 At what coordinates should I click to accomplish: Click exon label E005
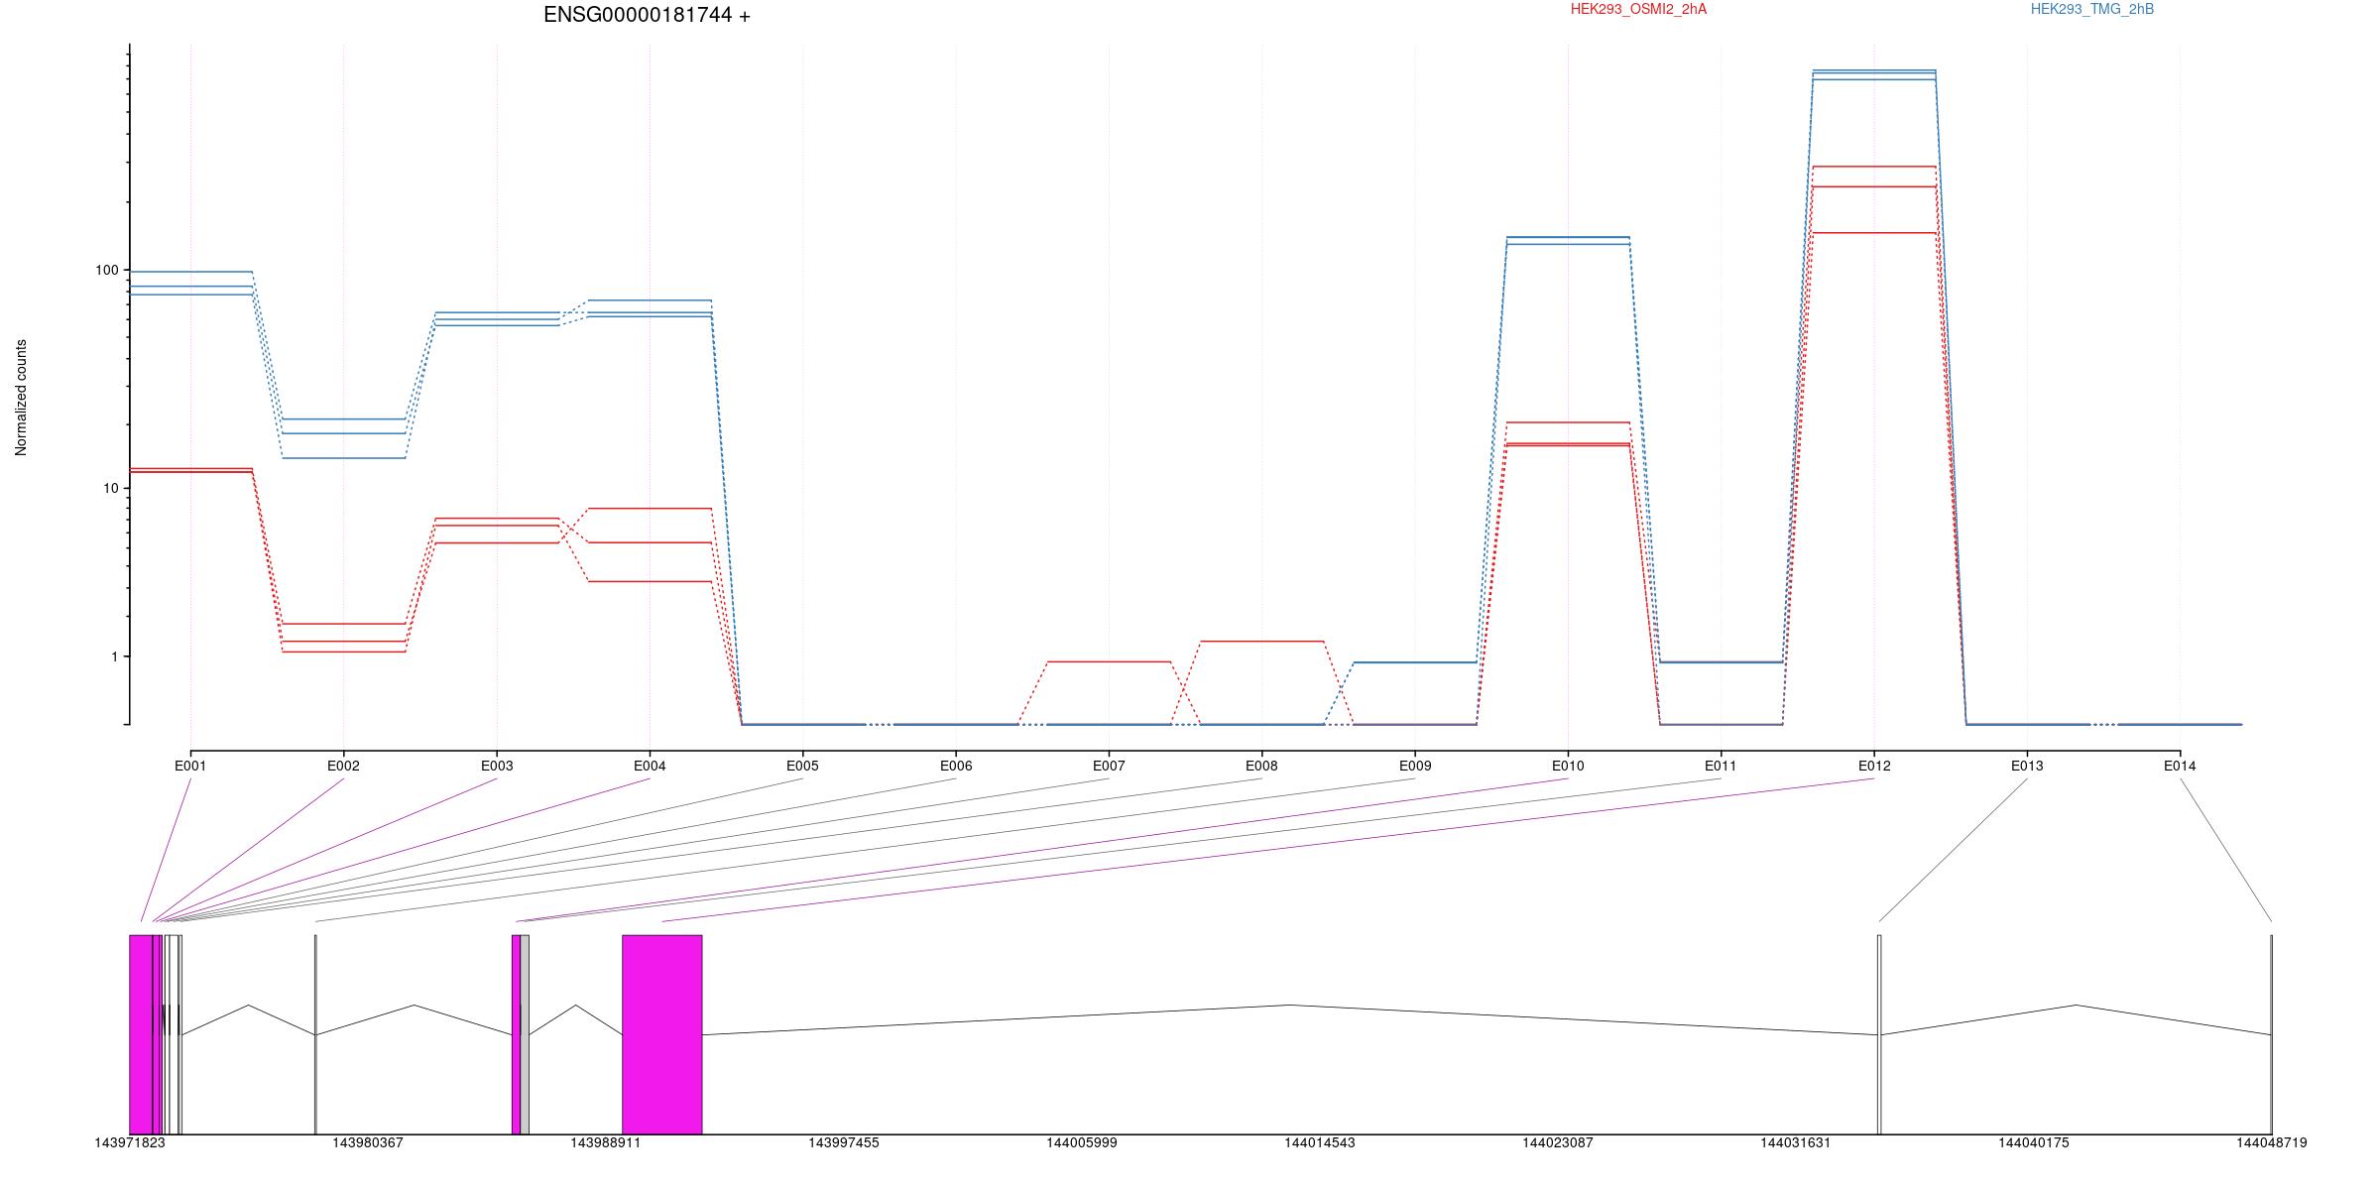pos(802,766)
